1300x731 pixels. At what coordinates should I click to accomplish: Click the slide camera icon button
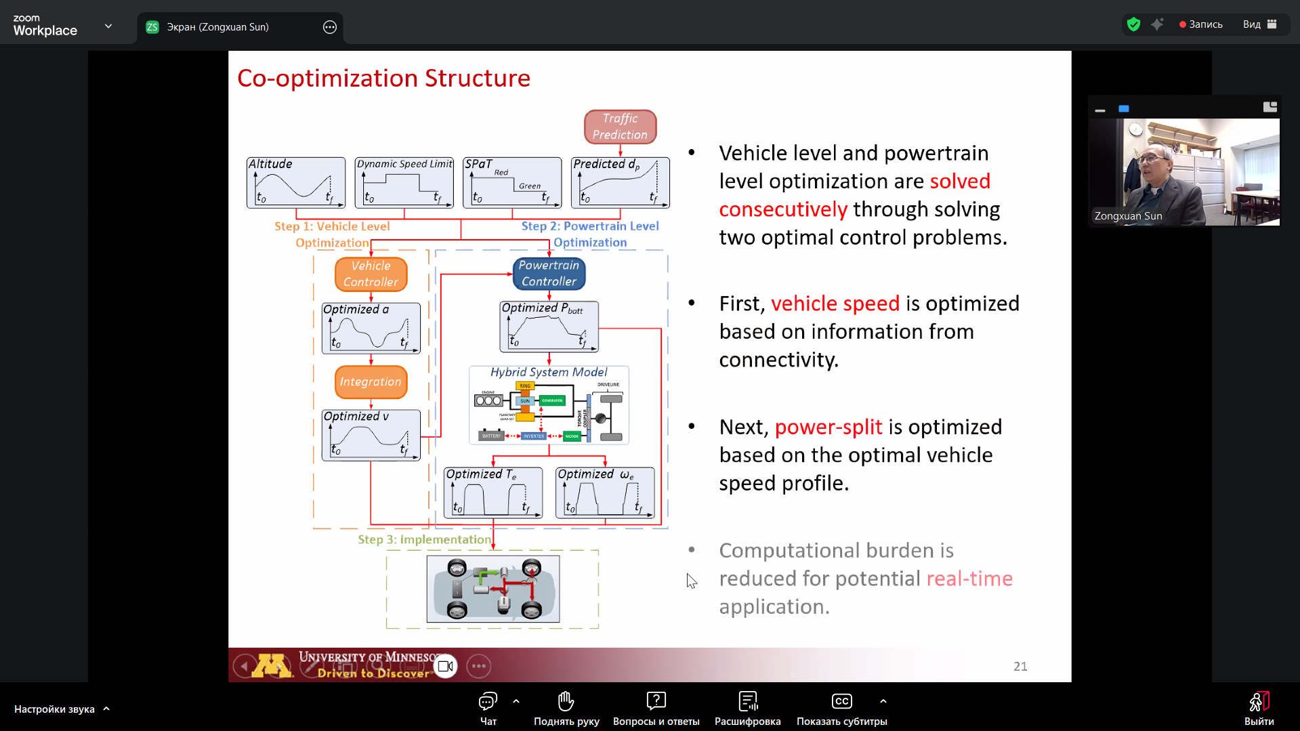coord(445,666)
